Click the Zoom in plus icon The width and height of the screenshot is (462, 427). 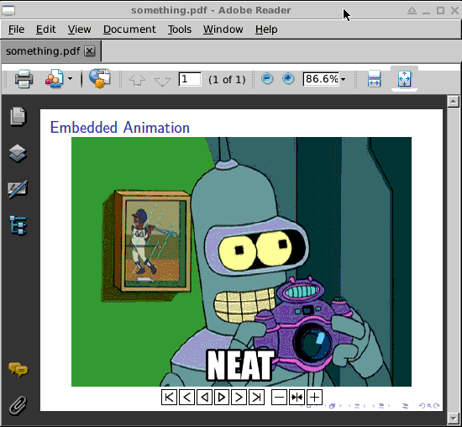pos(288,79)
